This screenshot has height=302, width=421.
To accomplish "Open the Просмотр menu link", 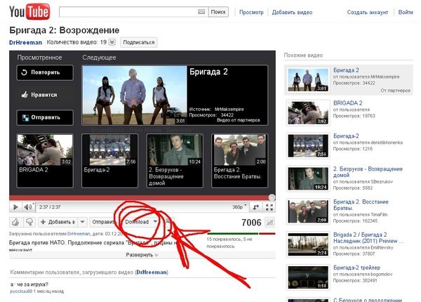I will pyautogui.click(x=251, y=12).
